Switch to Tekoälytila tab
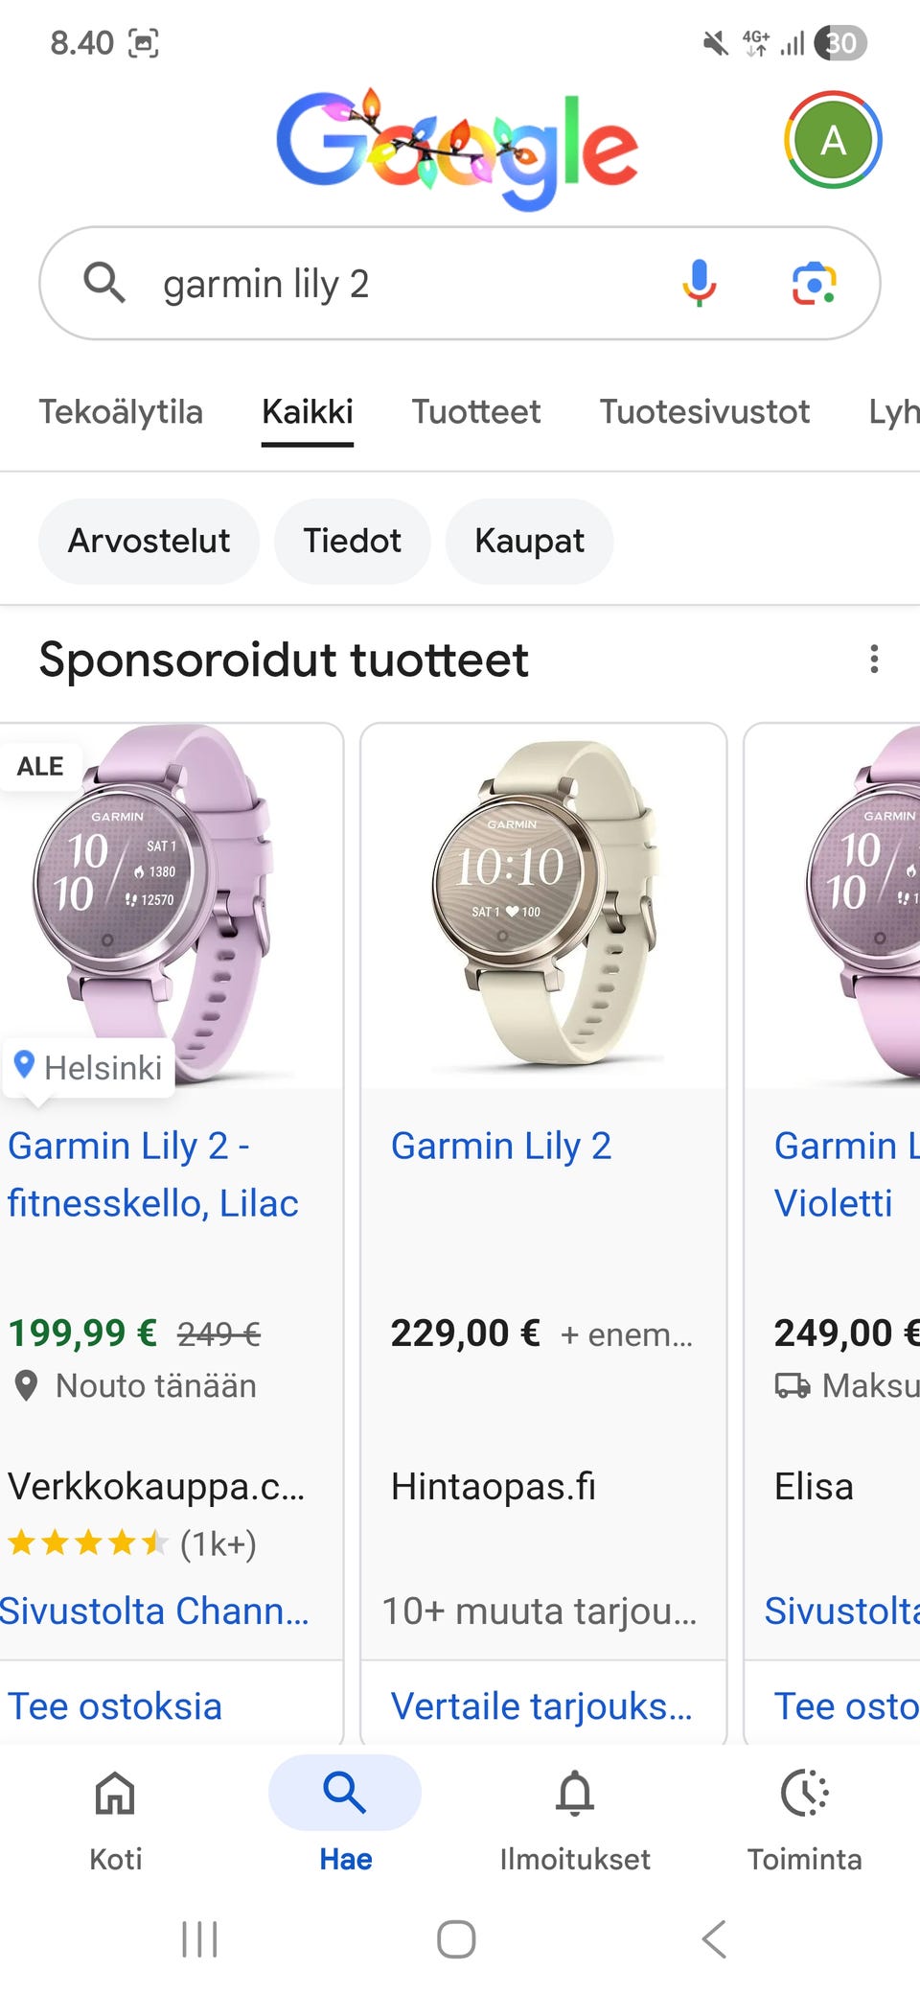This screenshot has height=1994, width=920. pos(121,412)
